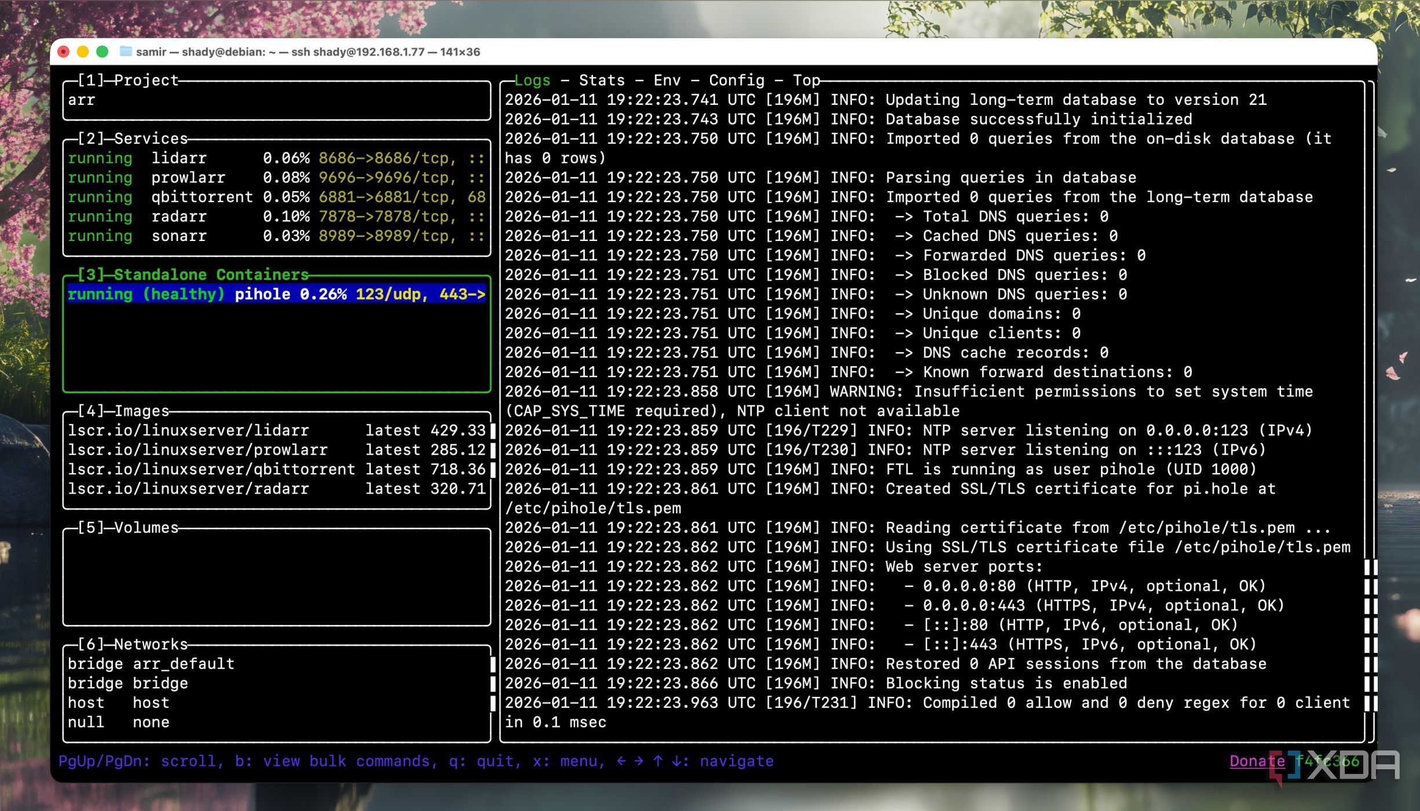Click the 'b: view bulk commands' hint
The image size is (1420, 811).
pyautogui.click(x=336, y=761)
